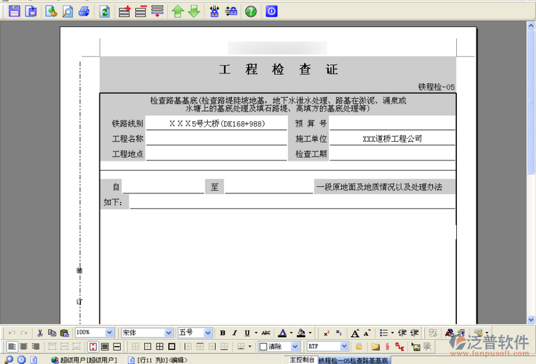Open the 100% zoom dropdown
The width and height of the screenshot is (536, 364).
pos(109,333)
